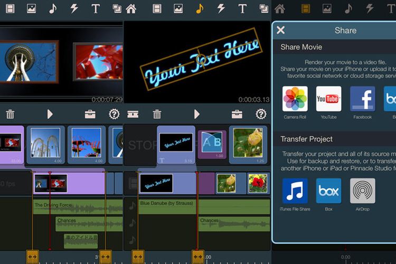The width and height of the screenshot is (396, 264).
Task: Select Facebook as share destination
Action: pos(362,99)
